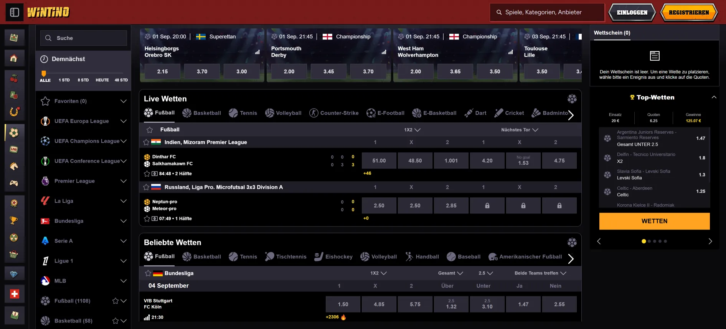Click the REGISTRIEREN button
This screenshot has width=726, height=329.
689,12
